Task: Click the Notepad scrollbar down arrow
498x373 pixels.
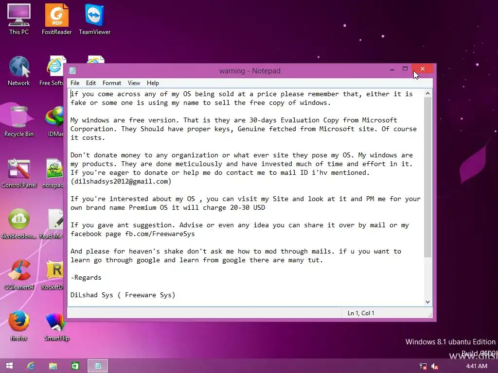Action: click(428, 302)
